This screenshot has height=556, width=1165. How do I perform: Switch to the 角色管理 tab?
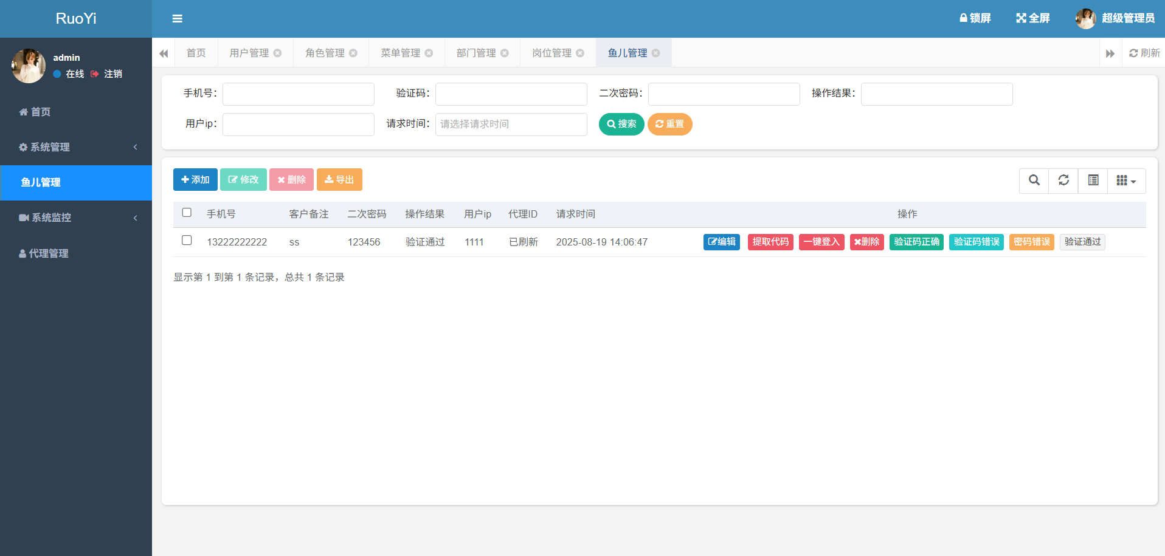[325, 53]
